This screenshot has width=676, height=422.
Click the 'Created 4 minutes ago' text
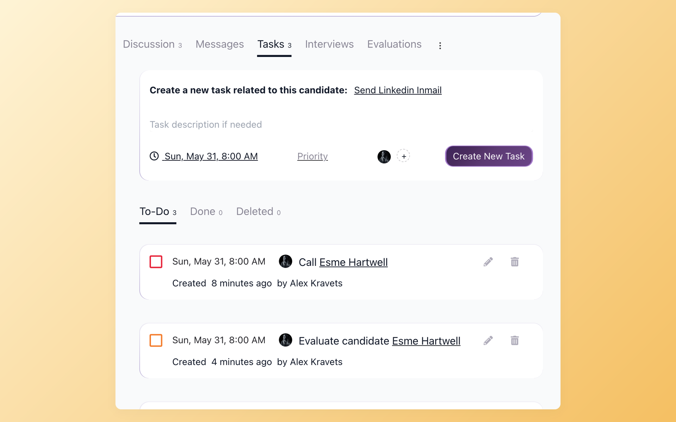(x=222, y=362)
